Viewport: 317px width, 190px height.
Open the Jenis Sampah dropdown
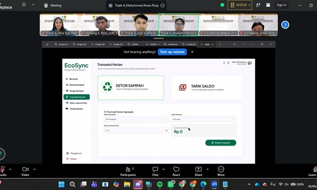[204, 119]
